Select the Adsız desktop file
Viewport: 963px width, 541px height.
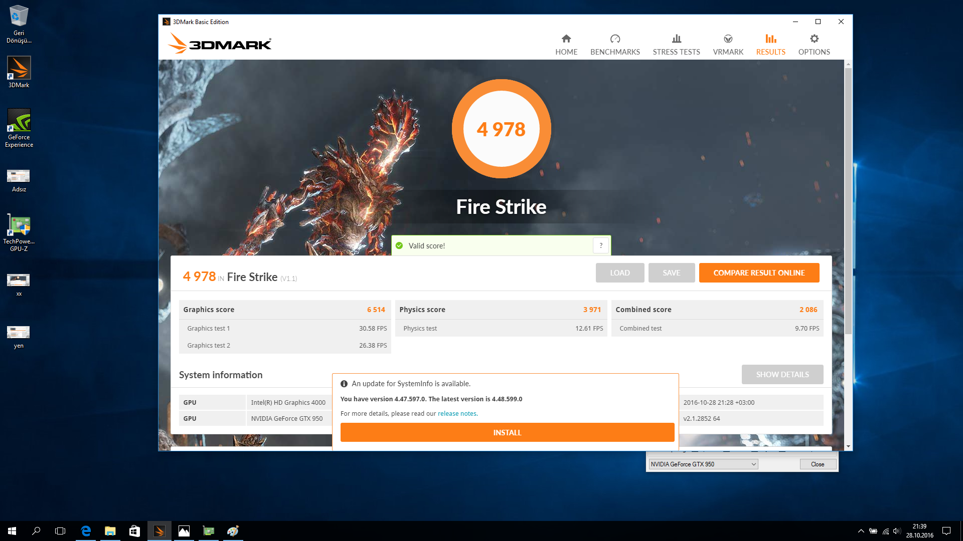coord(19,181)
